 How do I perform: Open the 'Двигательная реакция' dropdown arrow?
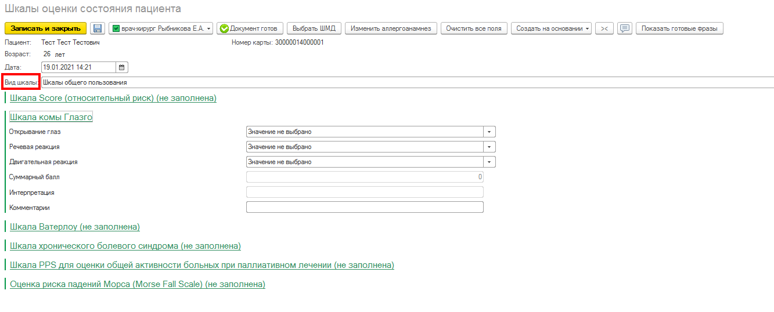click(x=489, y=162)
